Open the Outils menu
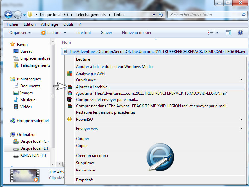Viewport: 249px width, 187px height. coord(68,24)
